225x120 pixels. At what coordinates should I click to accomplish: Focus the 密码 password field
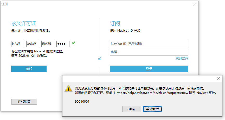pyautogui.click(x=149, y=52)
